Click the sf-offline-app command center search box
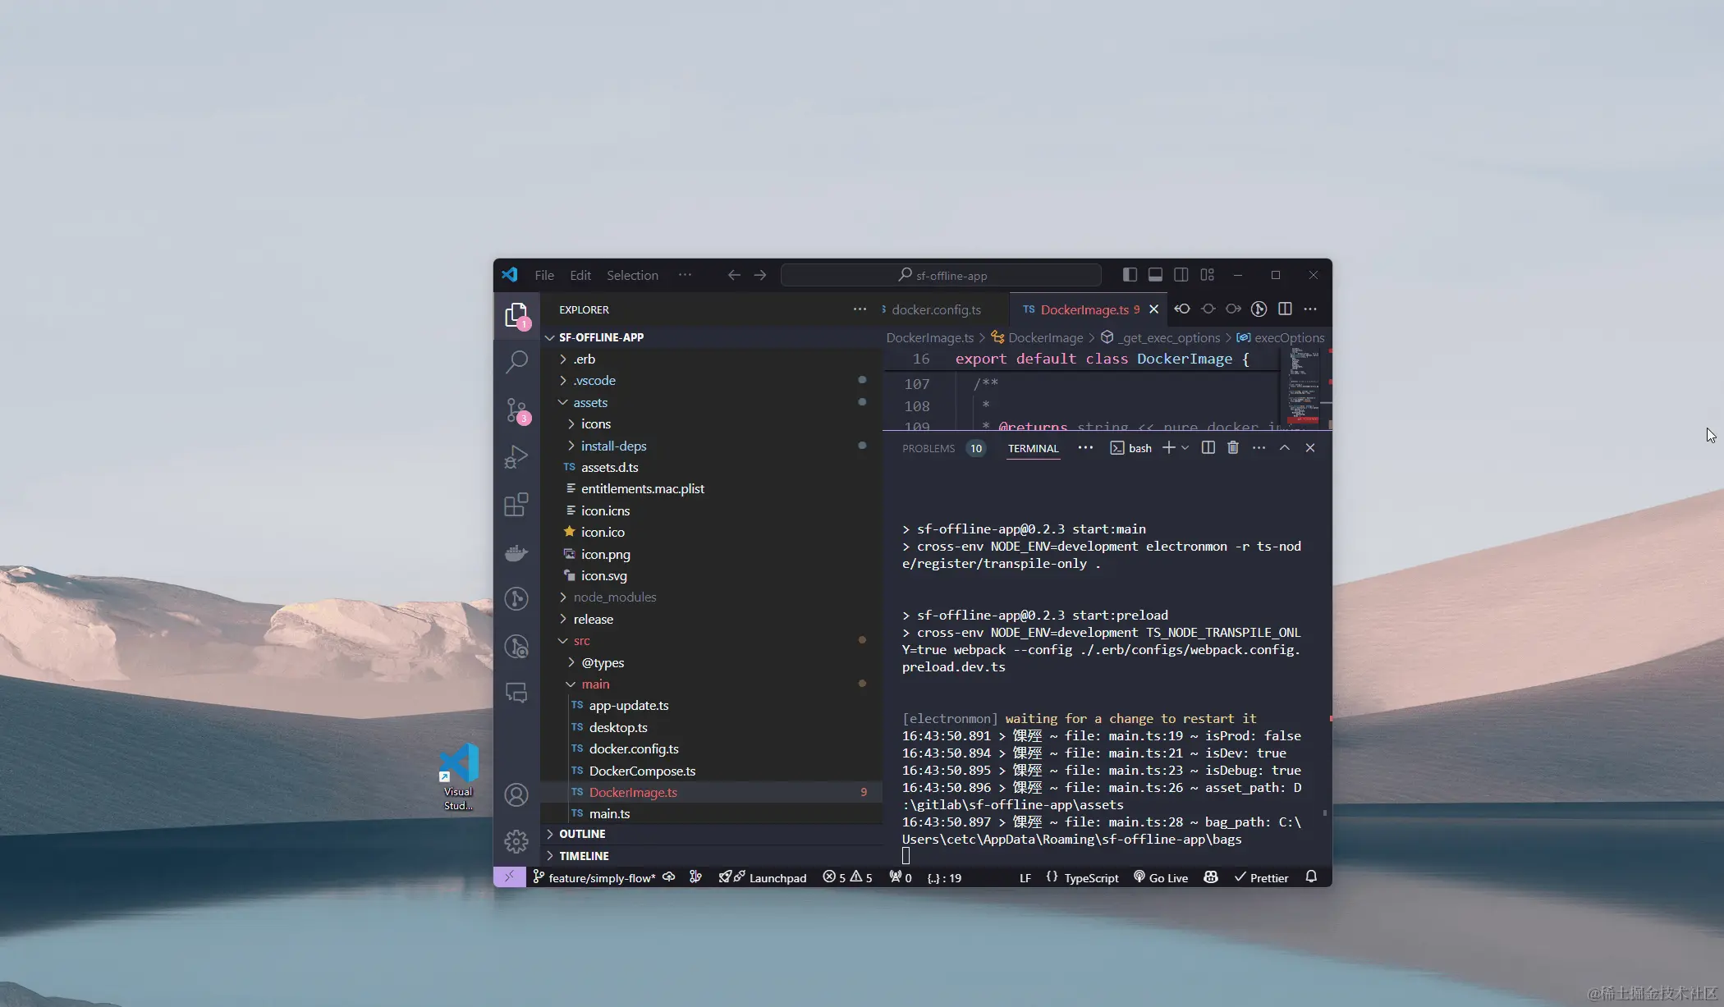 [941, 275]
